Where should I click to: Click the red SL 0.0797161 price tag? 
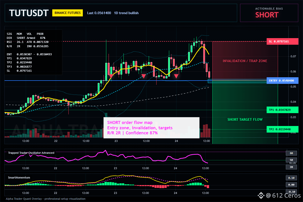click(x=282, y=41)
